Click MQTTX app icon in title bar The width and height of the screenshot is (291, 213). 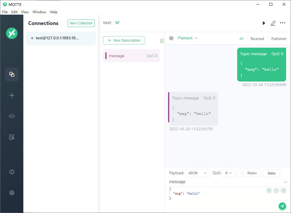tap(5, 4)
